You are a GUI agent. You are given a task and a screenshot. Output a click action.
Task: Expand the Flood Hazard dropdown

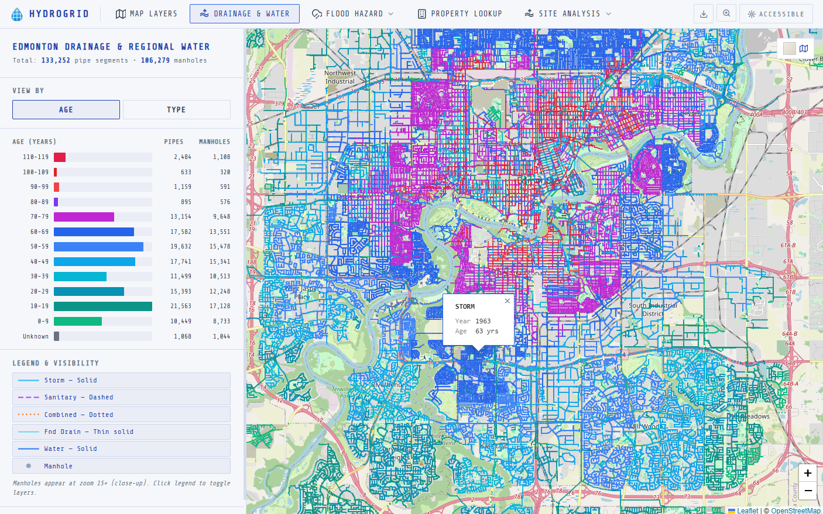pos(353,13)
